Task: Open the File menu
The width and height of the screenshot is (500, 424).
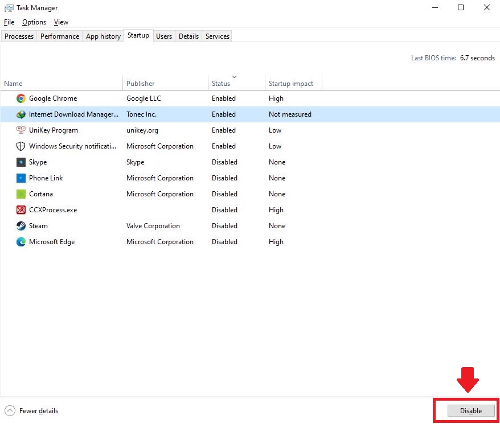Action: pyautogui.click(x=9, y=22)
